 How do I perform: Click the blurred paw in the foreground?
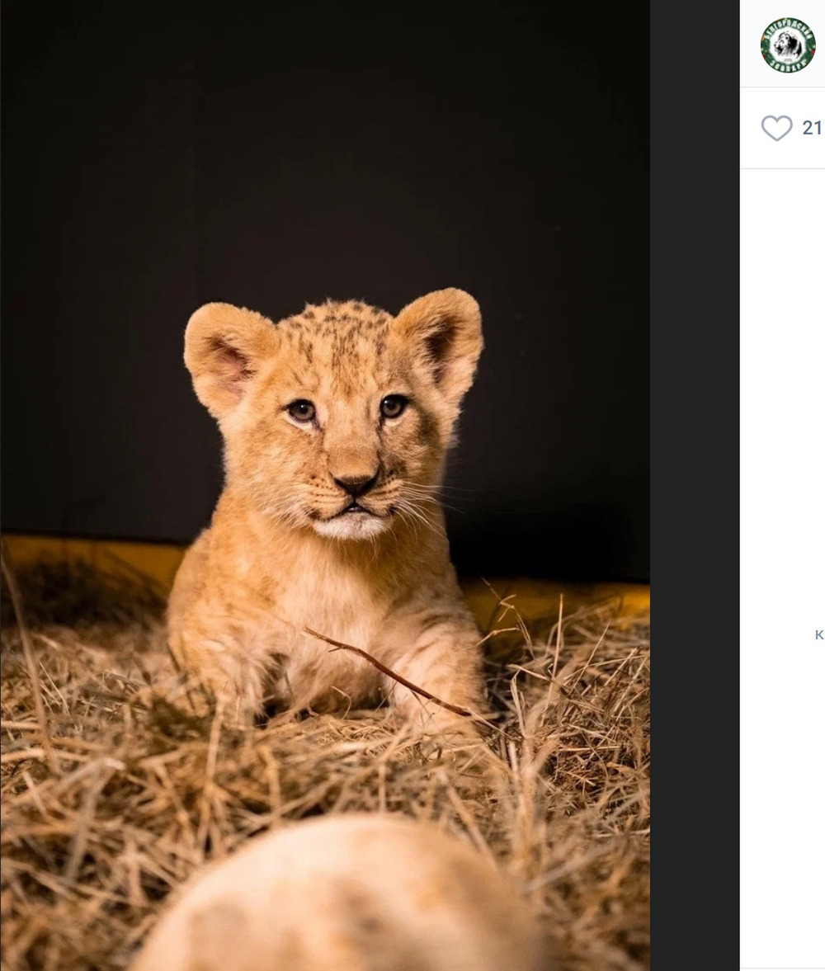(334, 895)
